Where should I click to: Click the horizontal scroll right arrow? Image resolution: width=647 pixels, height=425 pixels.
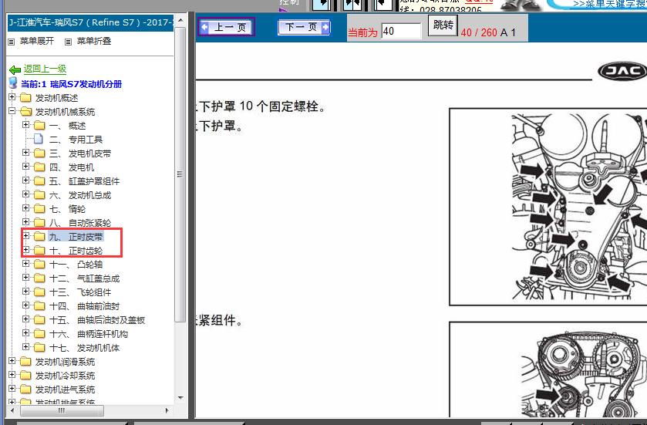click(x=167, y=410)
